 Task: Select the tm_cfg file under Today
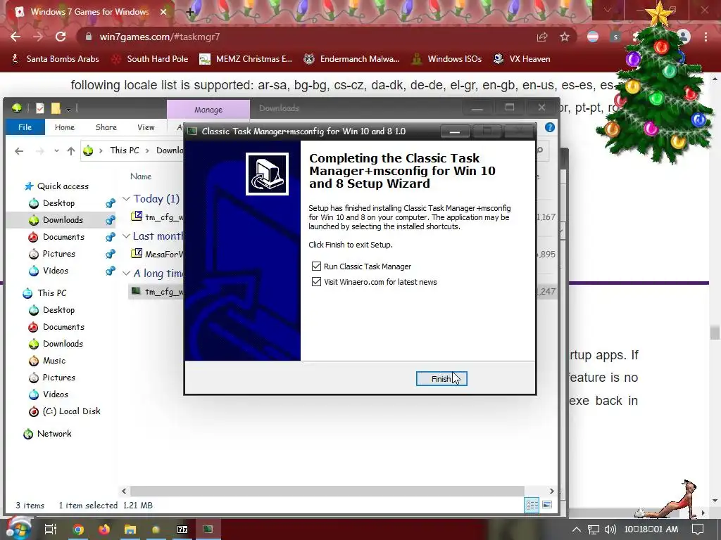157,217
